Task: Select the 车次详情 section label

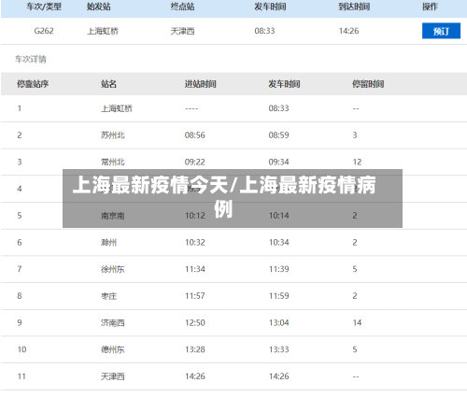Action: [31, 59]
